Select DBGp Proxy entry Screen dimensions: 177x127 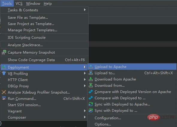(44, 86)
